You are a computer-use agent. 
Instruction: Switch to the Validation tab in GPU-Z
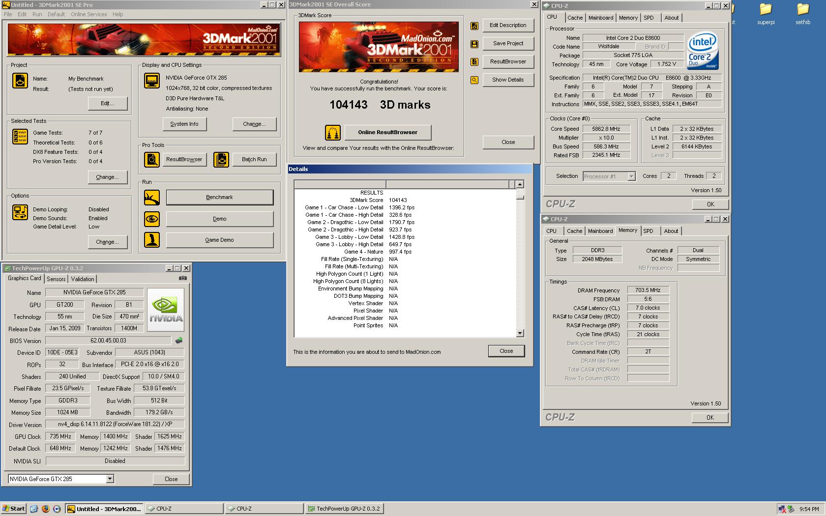pos(83,279)
